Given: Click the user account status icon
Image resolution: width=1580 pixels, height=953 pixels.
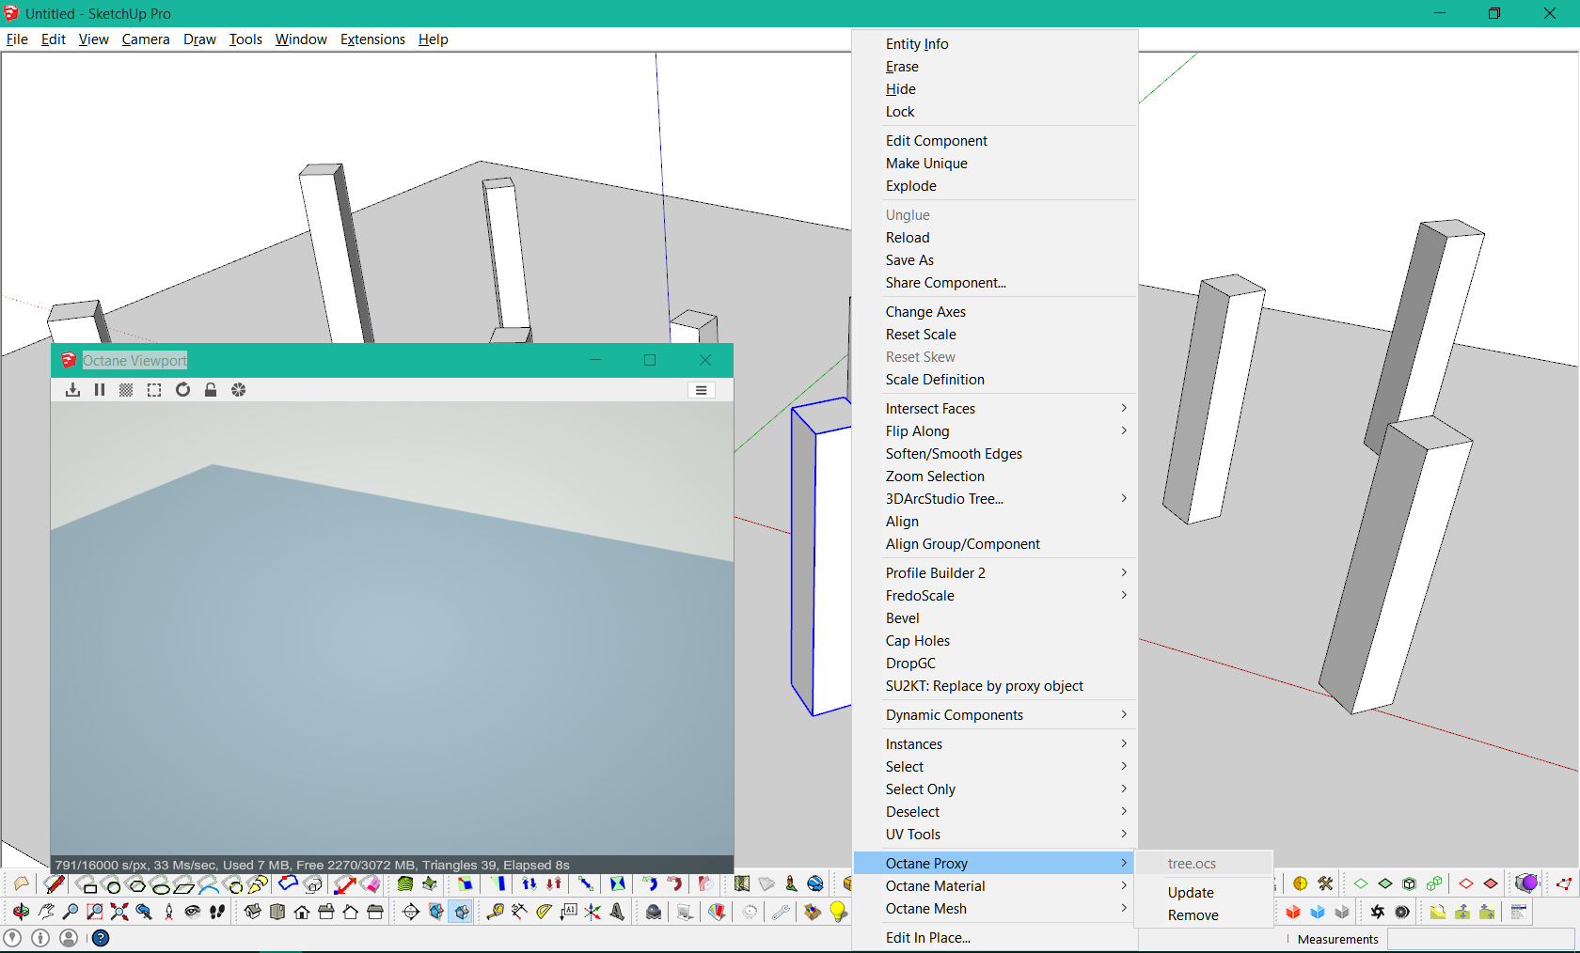Looking at the screenshot, I should [69, 938].
